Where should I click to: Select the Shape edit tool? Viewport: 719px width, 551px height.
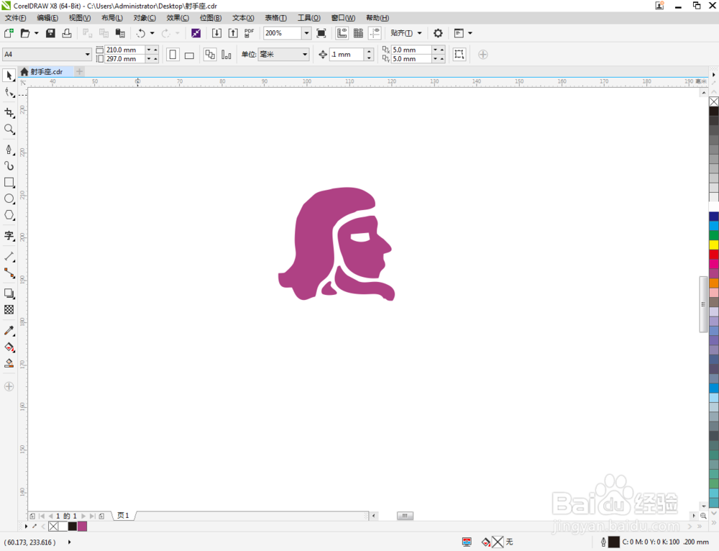(9, 93)
